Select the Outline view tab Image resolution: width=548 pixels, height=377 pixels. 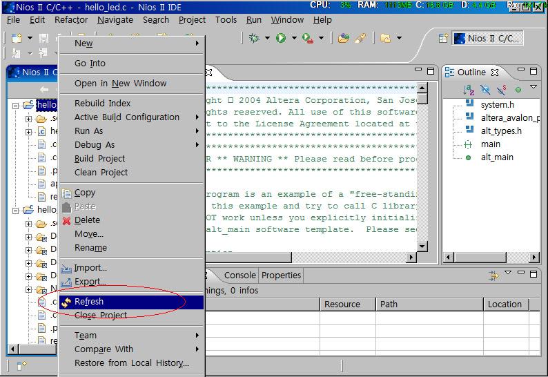(x=471, y=72)
